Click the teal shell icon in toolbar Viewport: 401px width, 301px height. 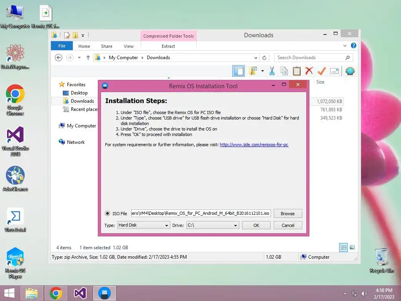pos(350,71)
